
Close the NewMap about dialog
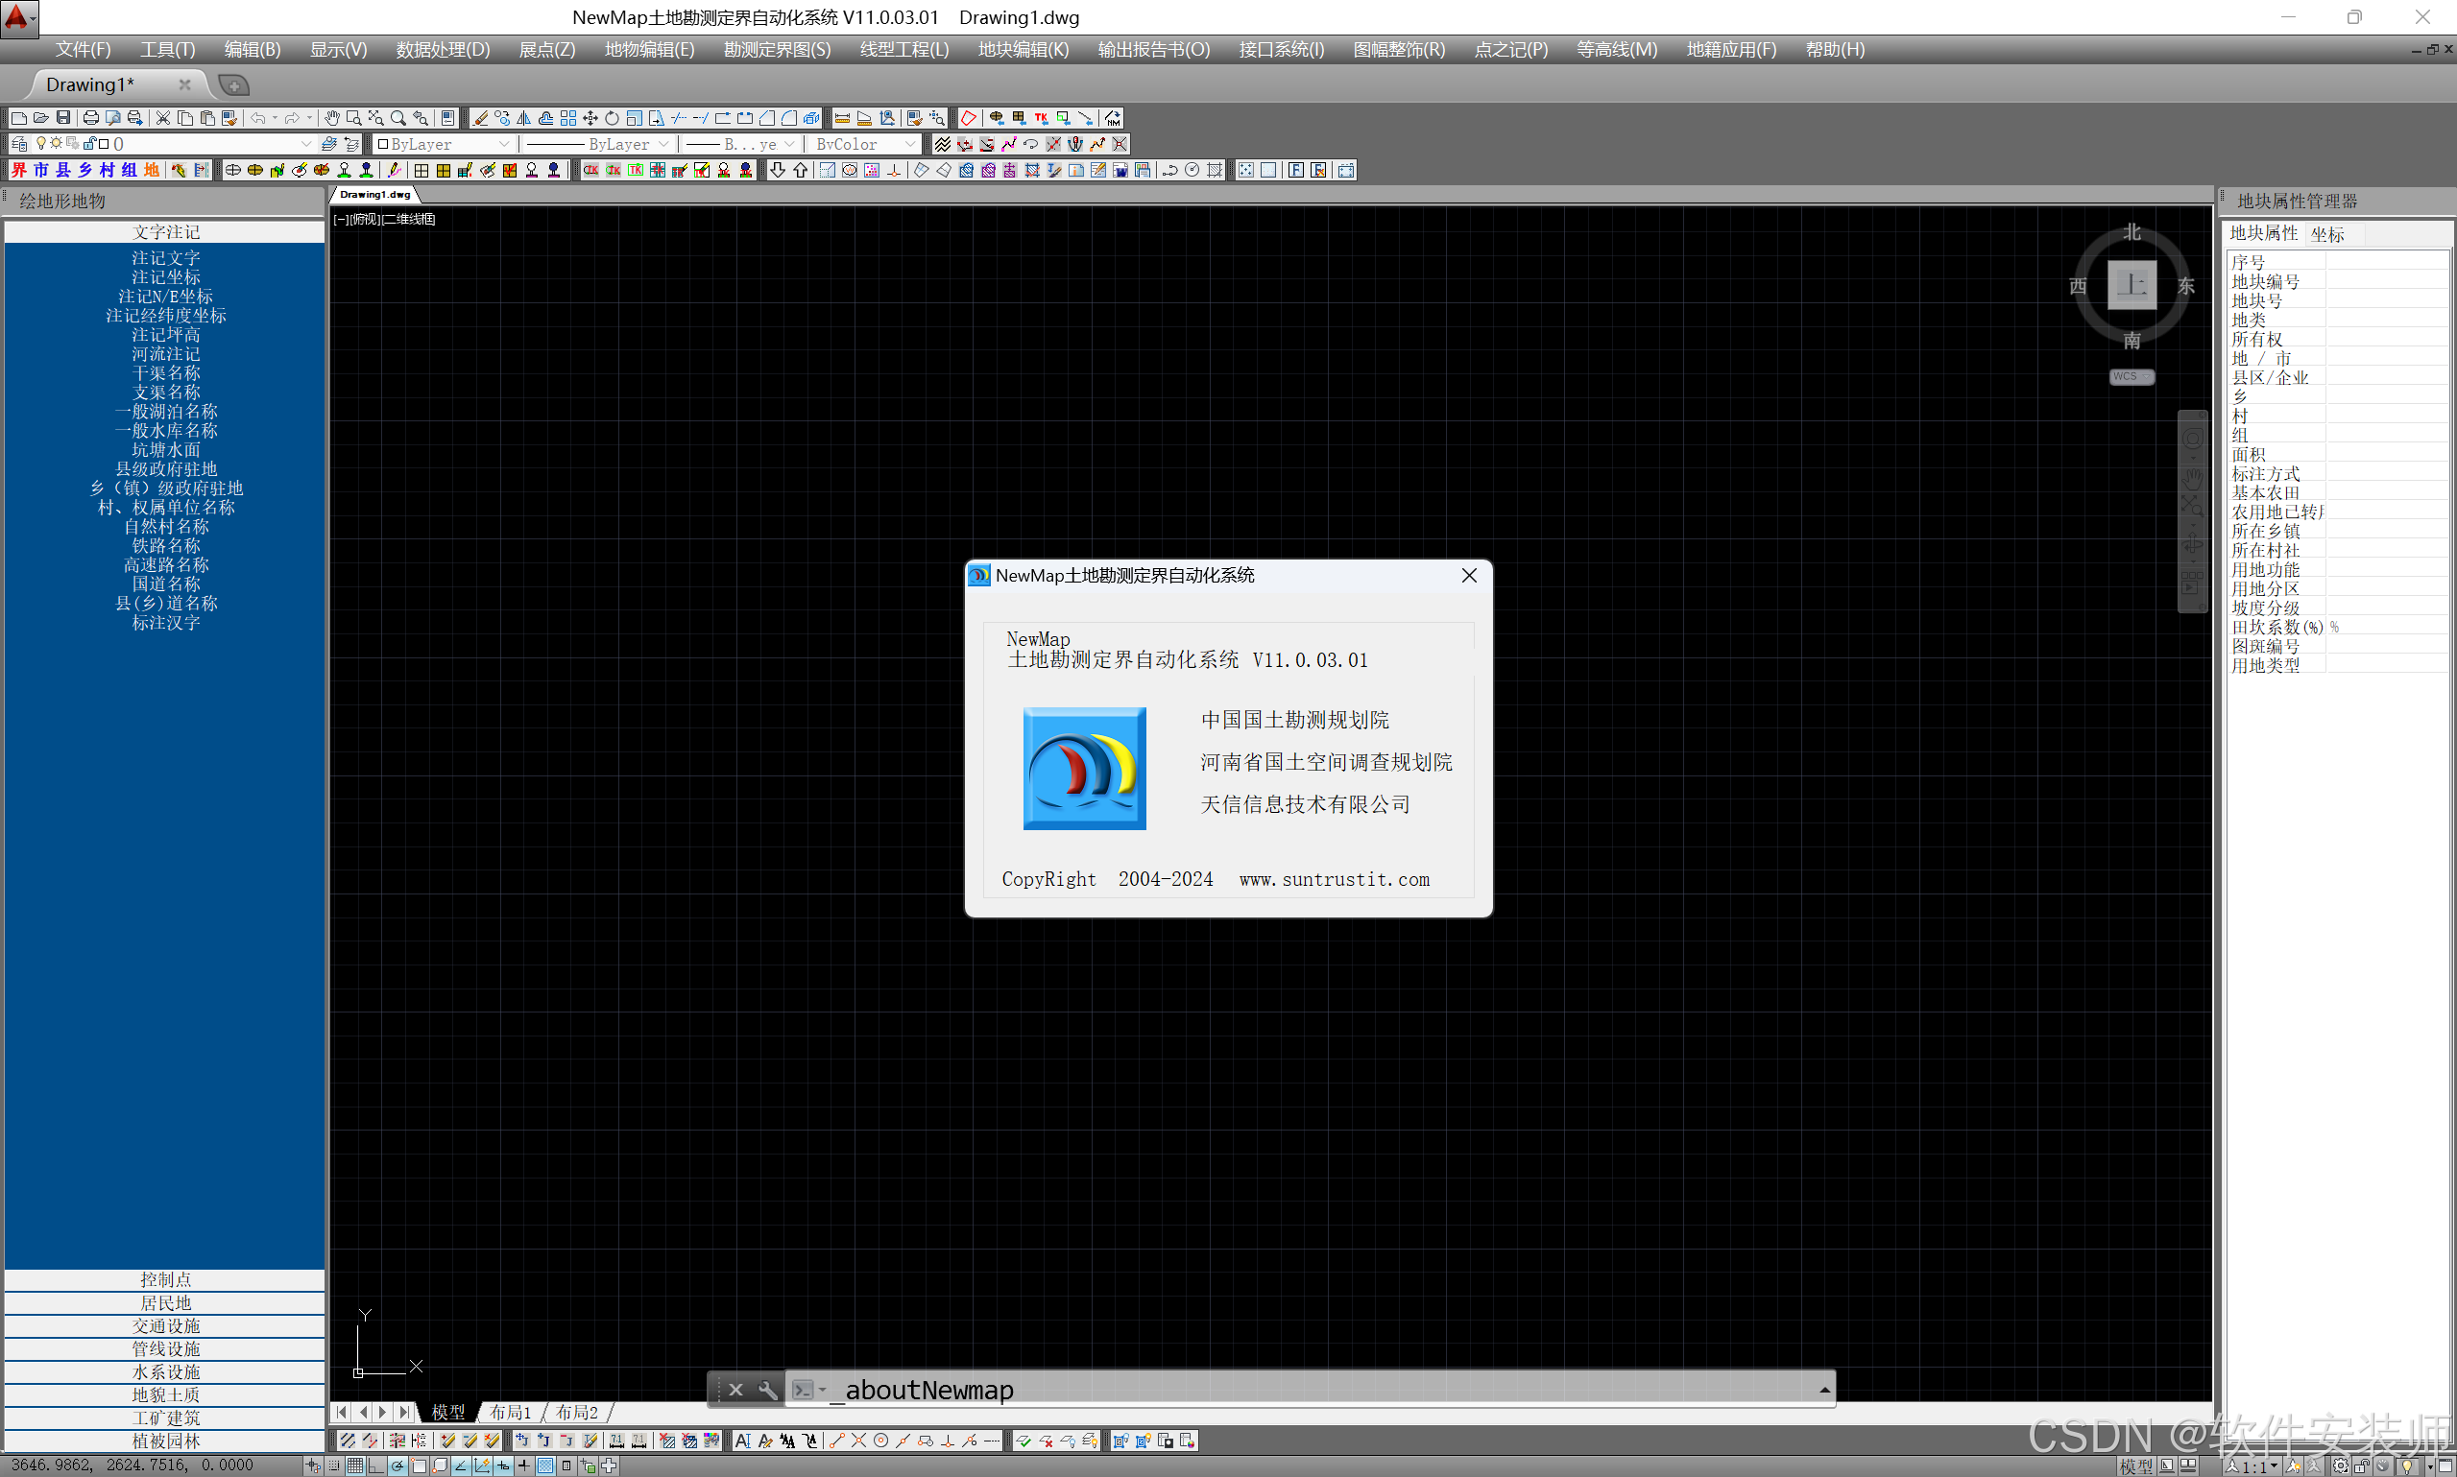pyautogui.click(x=1468, y=575)
